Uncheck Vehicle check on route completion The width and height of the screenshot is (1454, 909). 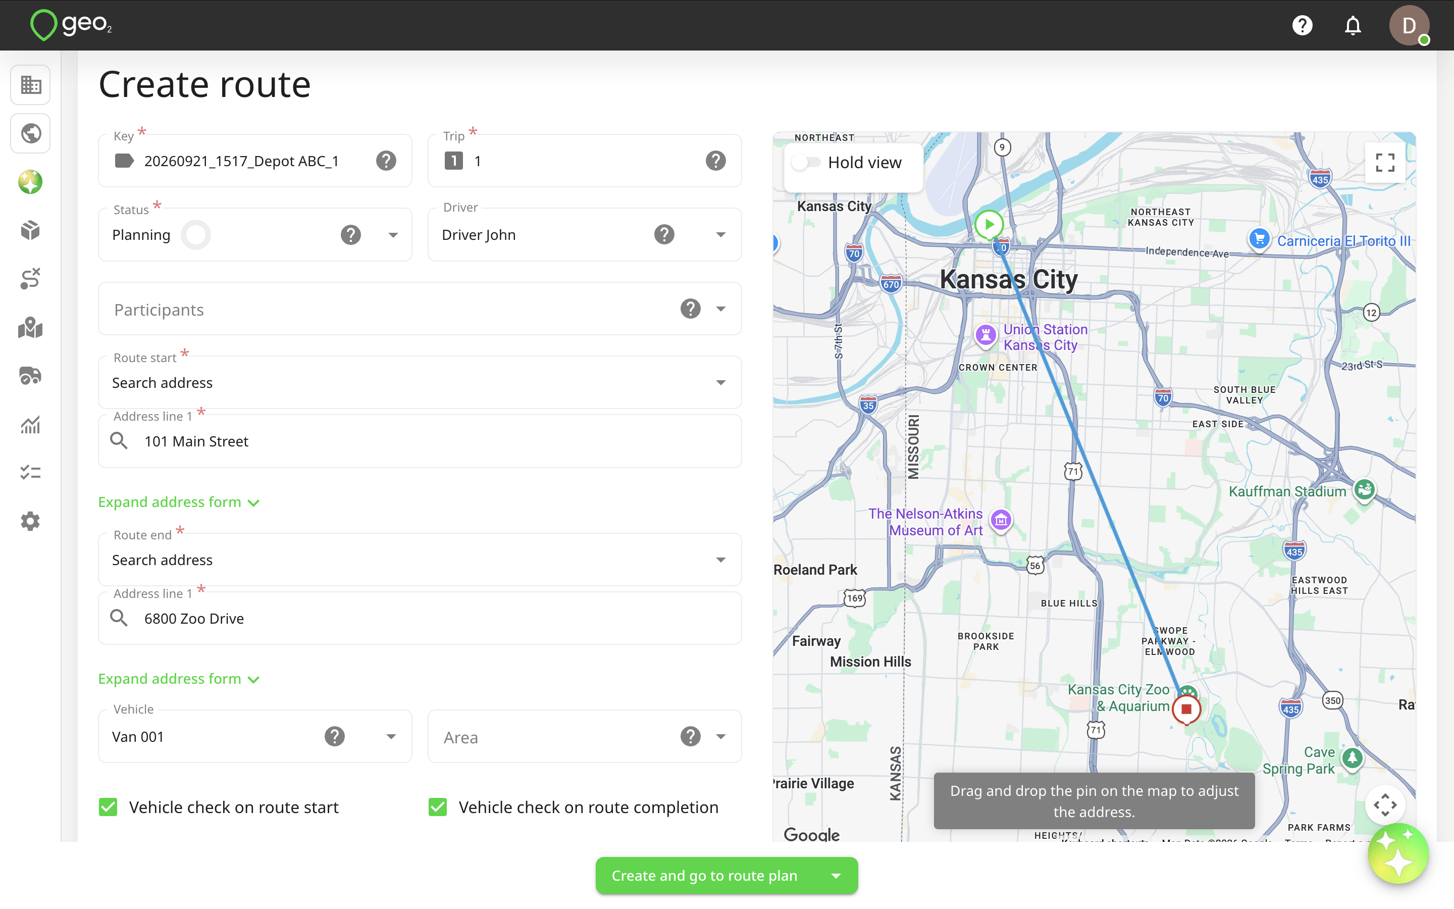pyautogui.click(x=438, y=807)
